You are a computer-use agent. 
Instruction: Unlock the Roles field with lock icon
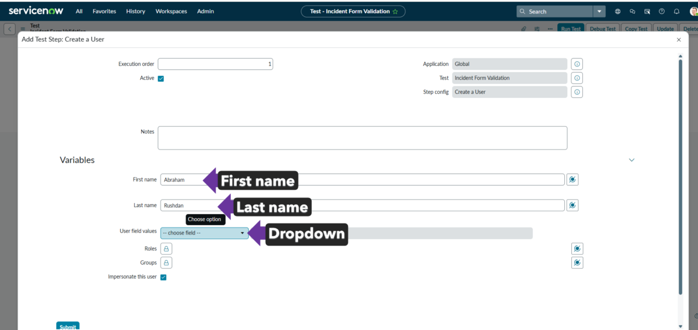[x=166, y=249]
